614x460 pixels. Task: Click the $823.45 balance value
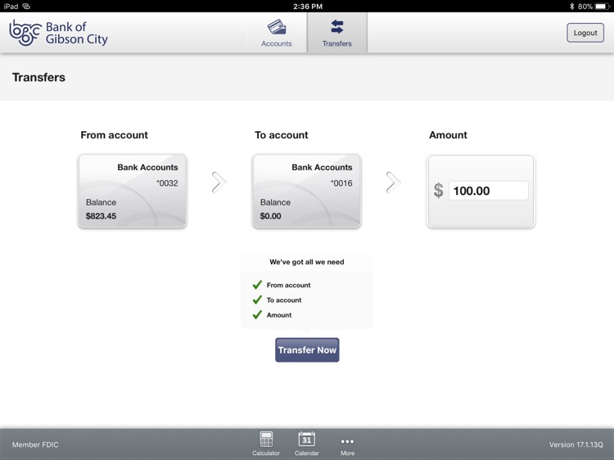click(101, 216)
